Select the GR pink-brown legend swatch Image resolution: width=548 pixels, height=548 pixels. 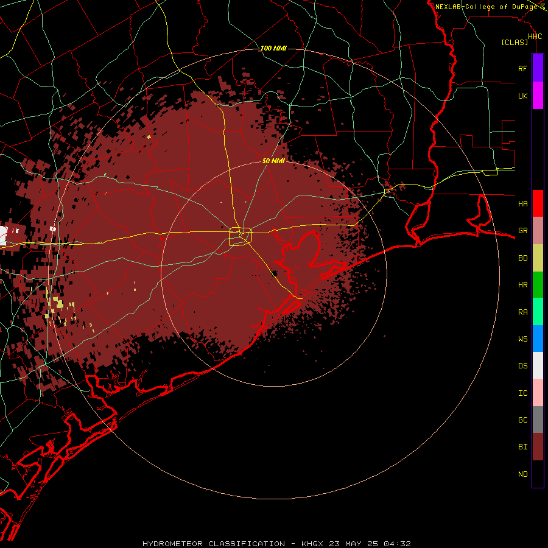(x=538, y=231)
